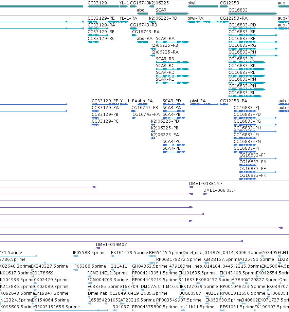The width and height of the screenshot is (289, 312).
Task: Click EST UUGC0587
Action: (190, 293)
